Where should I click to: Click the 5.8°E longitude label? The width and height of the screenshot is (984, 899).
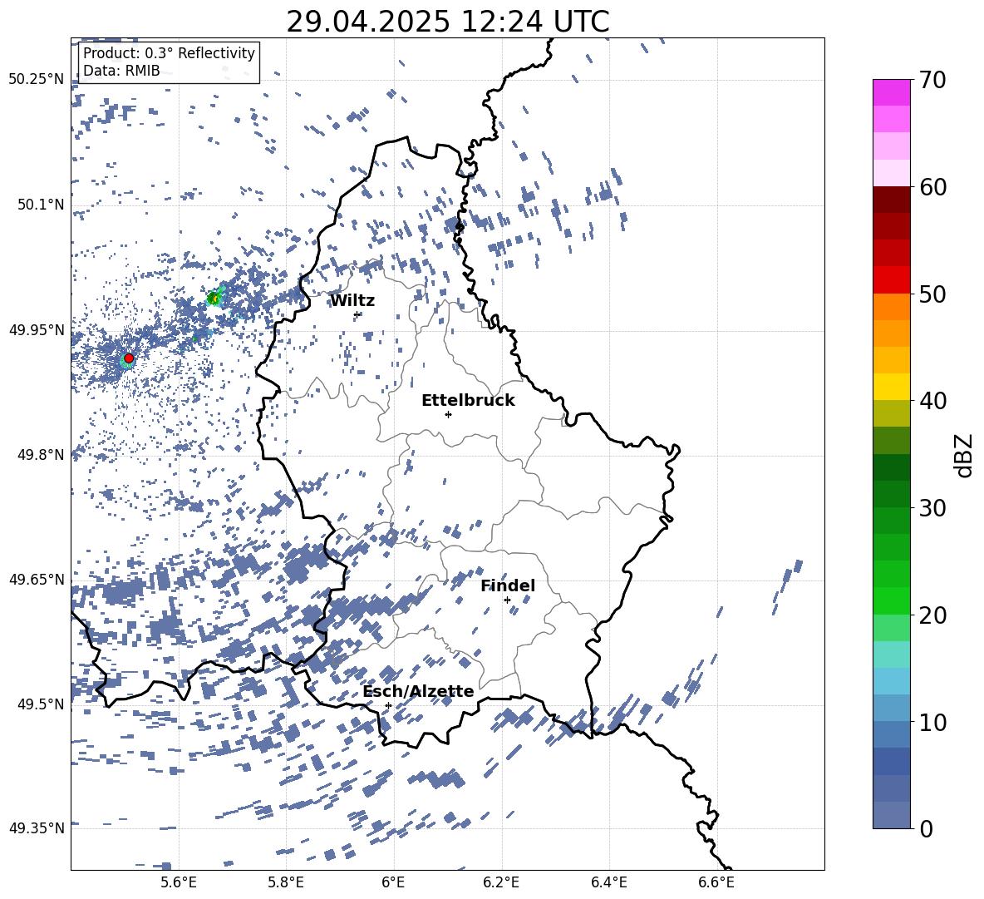click(x=286, y=882)
